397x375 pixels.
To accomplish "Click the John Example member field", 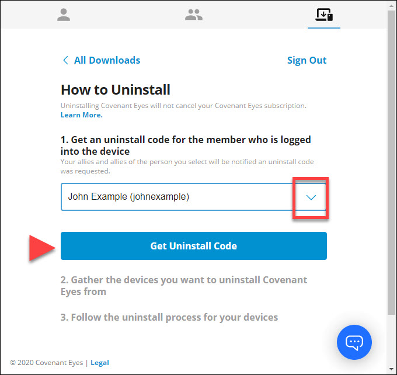I will (194, 197).
